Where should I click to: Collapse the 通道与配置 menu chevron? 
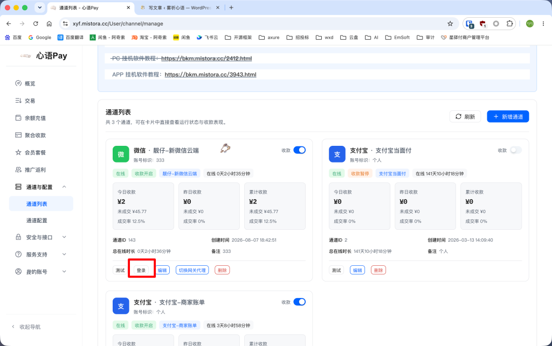pyautogui.click(x=64, y=187)
